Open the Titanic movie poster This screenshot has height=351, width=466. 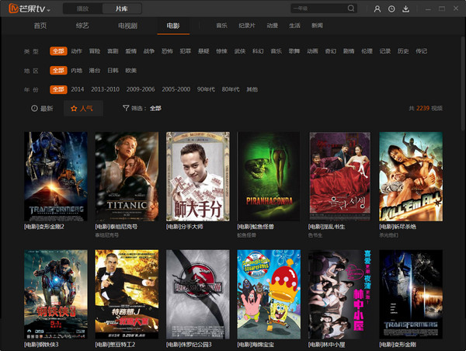pyautogui.click(x=127, y=178)
